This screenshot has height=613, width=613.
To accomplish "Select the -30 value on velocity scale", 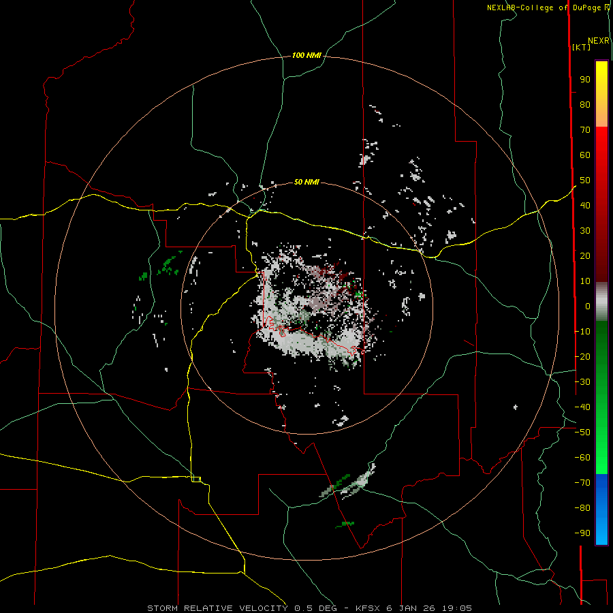I will tap(582, 382).
